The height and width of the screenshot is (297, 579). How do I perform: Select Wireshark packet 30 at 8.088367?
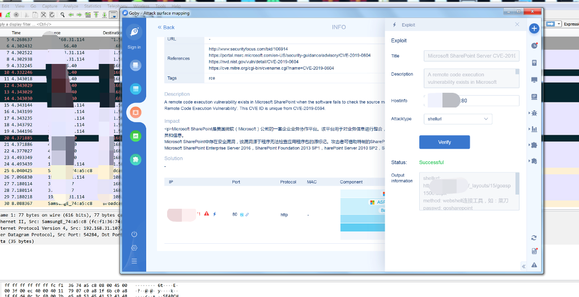point(61,203)
